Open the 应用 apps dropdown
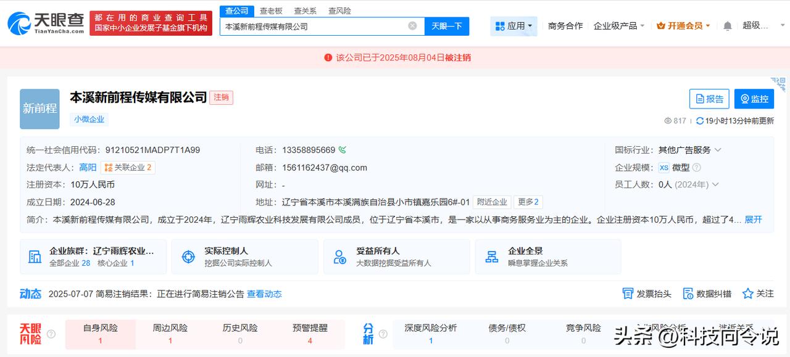 coord(514,26)
